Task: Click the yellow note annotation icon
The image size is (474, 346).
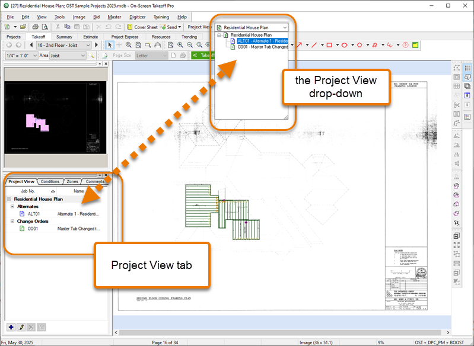Action: tap(415, 45)
